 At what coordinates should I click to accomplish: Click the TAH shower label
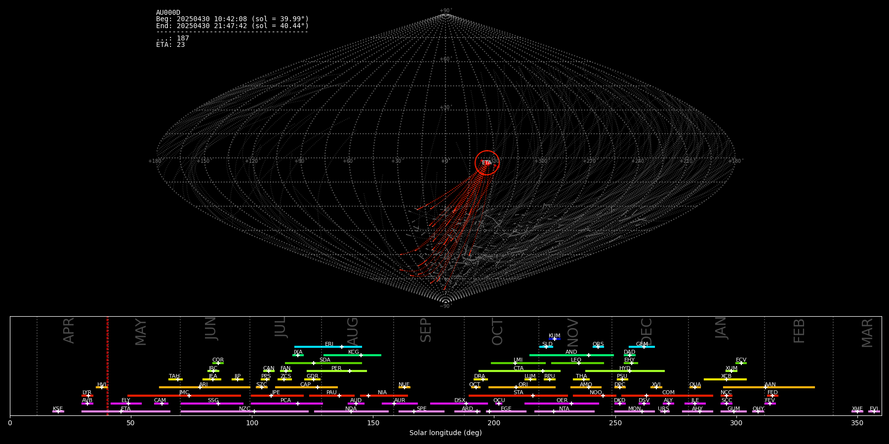coord(174,376)
